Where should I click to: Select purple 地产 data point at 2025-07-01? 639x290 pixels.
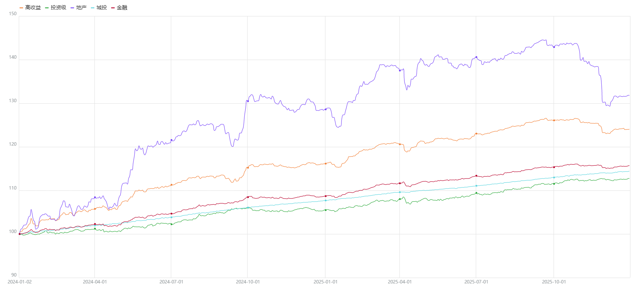coord(476,57)
